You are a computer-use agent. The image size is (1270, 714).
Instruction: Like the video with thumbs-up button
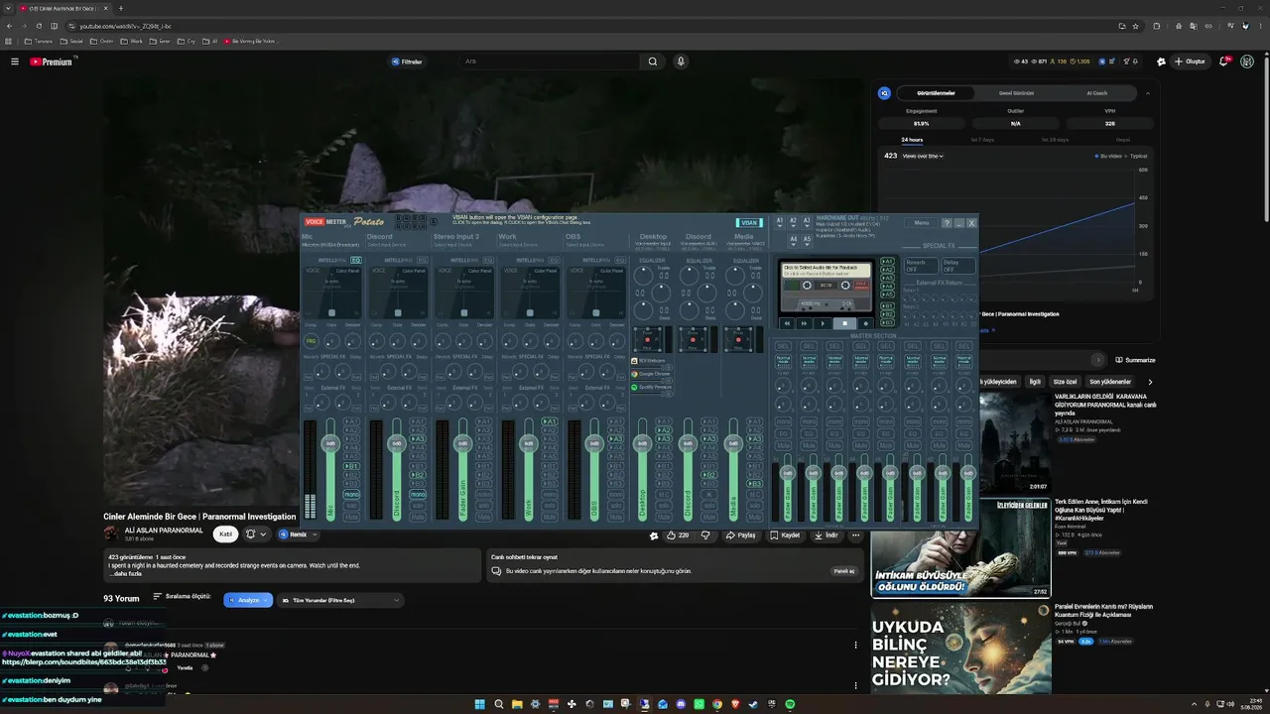[x=678, y=535]
